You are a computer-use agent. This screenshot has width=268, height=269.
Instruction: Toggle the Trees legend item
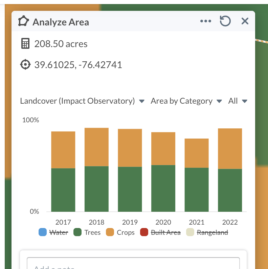87,232
